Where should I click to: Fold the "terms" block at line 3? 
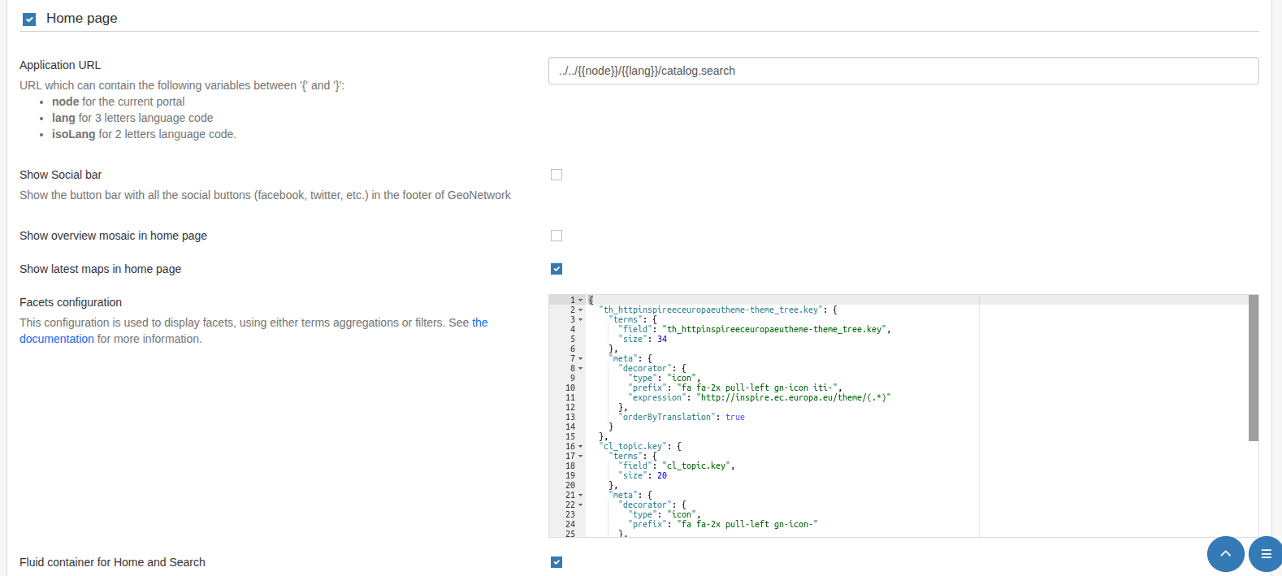click(x=580, y=320)
